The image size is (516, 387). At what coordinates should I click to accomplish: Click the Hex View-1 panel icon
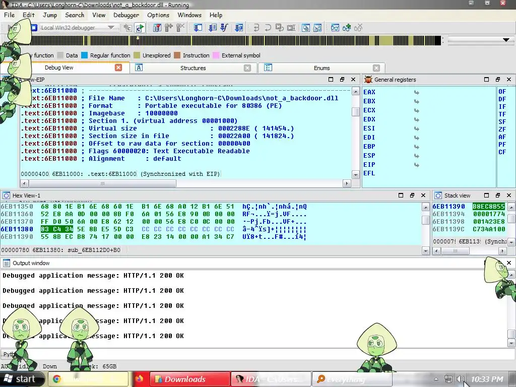(x=6, y=196)
